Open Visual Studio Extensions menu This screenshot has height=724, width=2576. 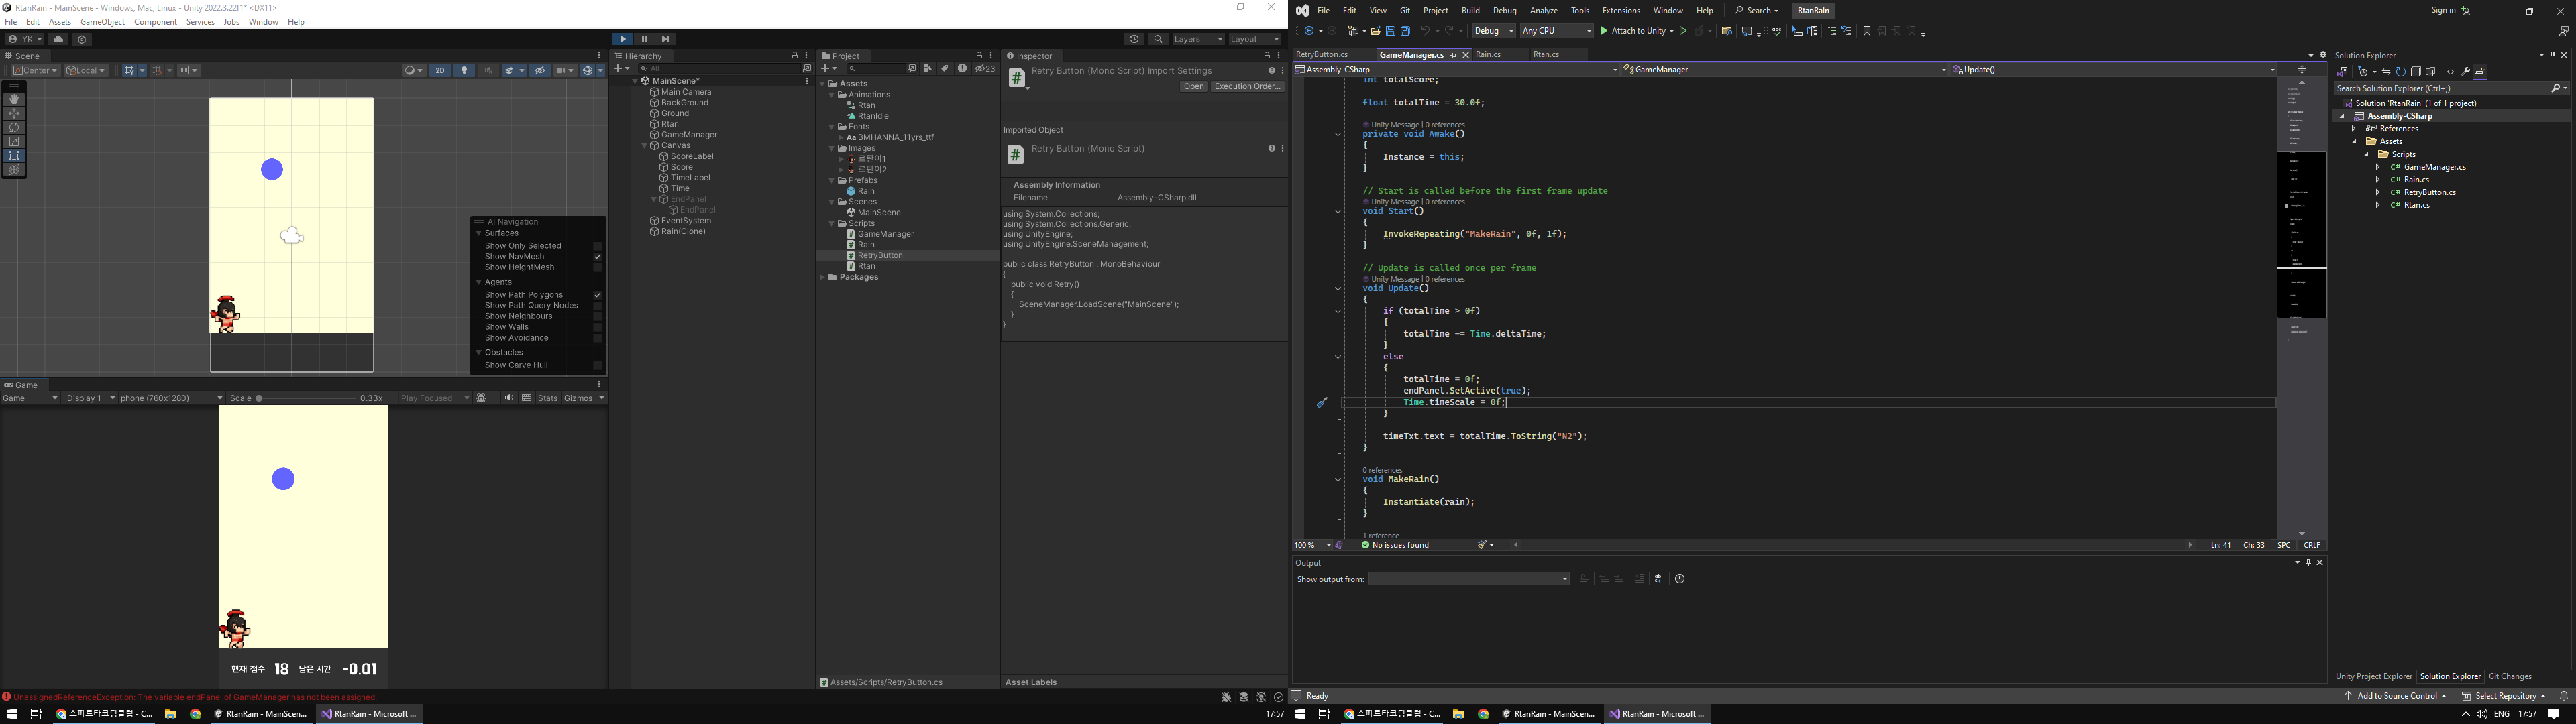click(1621, 11)
